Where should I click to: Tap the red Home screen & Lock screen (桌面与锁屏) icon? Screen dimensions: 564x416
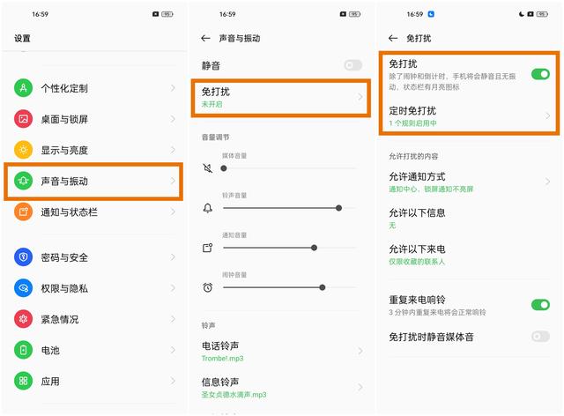coord(24,119)
